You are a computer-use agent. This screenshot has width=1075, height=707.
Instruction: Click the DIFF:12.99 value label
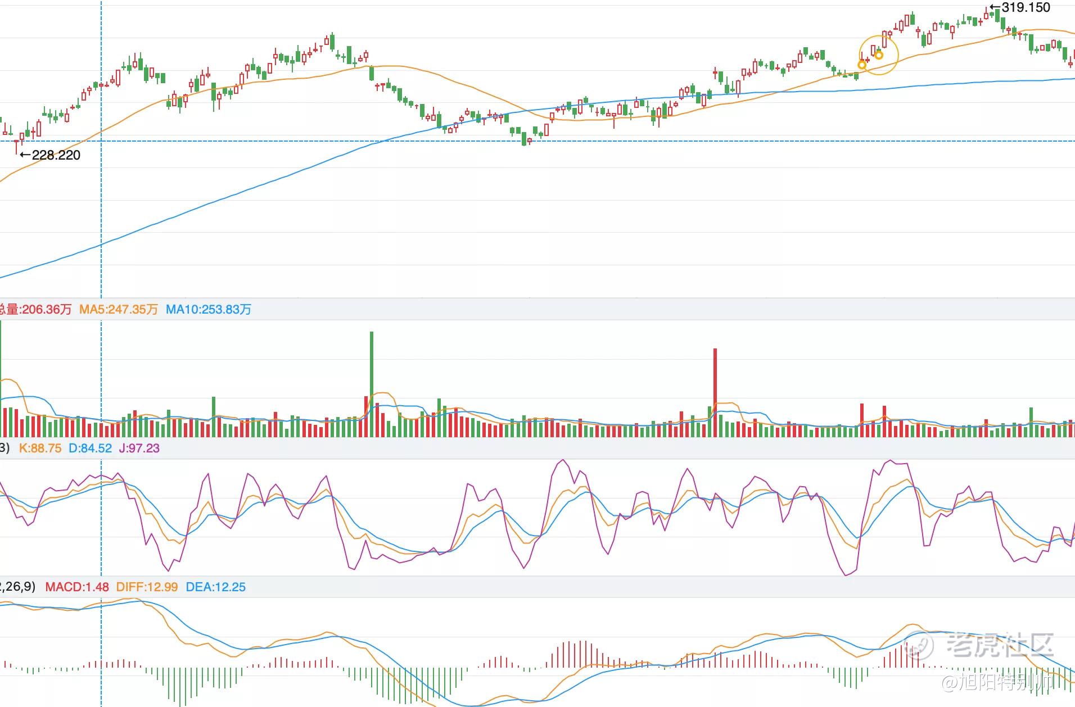coord(147,587)
